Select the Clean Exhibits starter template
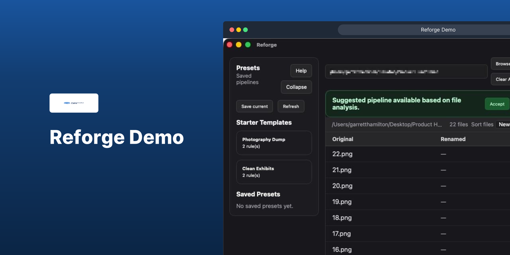This screenshot has width=510, height=255. point(274,172)
